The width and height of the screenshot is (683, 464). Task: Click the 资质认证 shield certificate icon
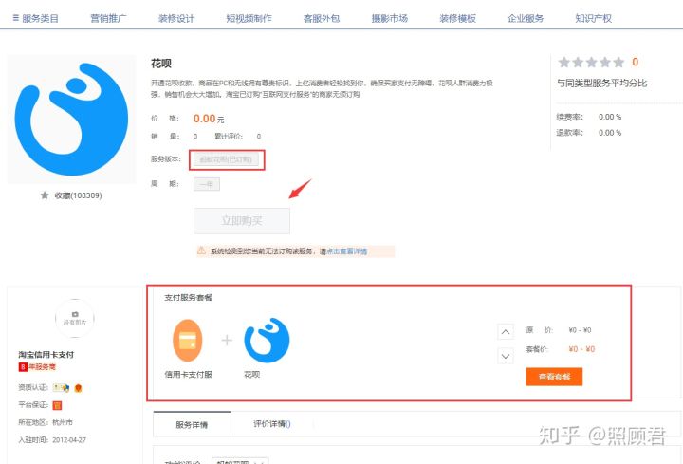[x=62, y=387]
